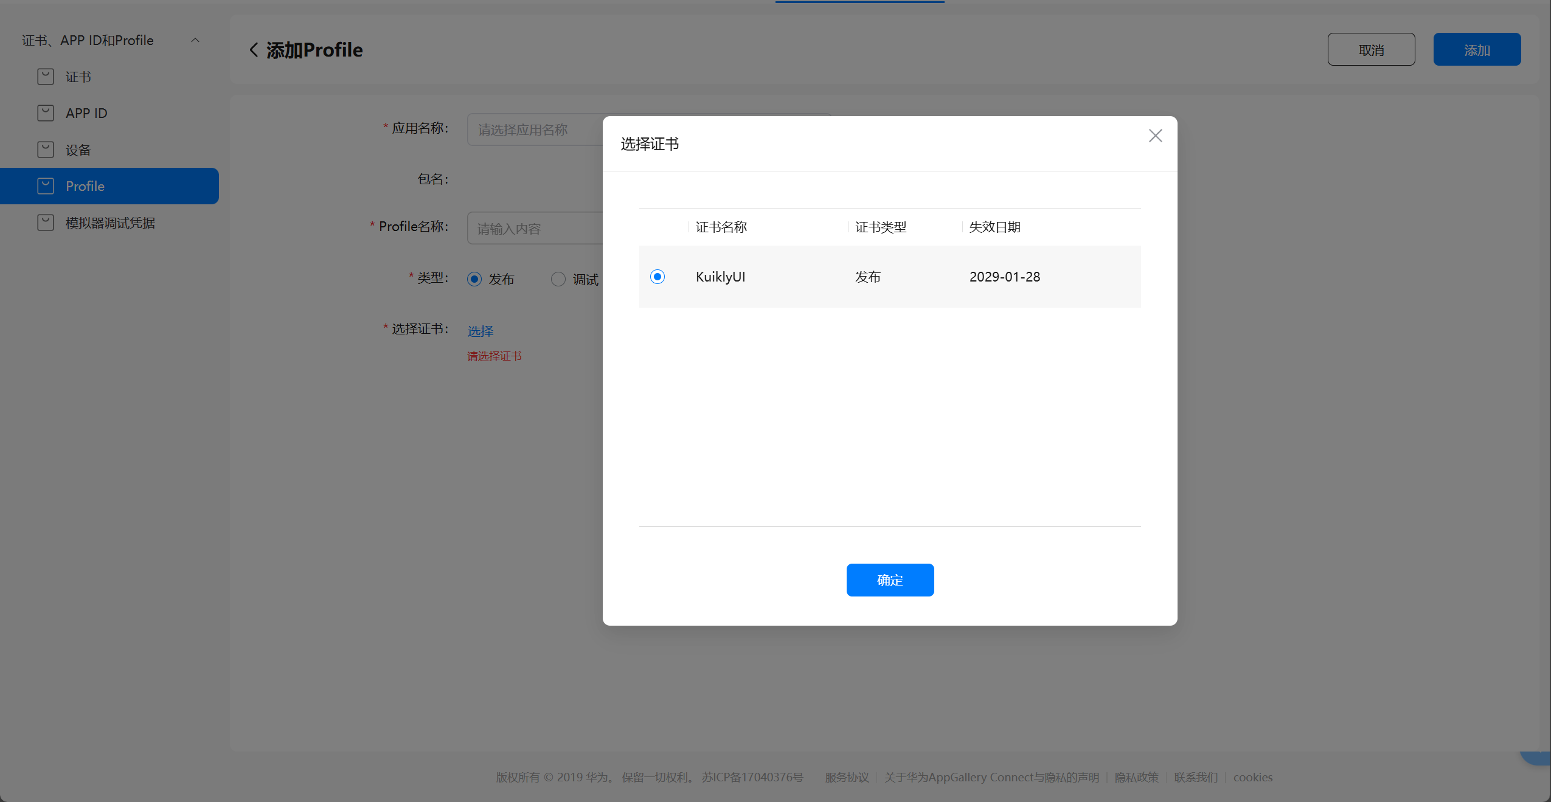Image resolution: width=1551 pixels, height=802 pixels.
Task: Open the 模拟器调试凭据 menu item
Action: coord(110,223)
